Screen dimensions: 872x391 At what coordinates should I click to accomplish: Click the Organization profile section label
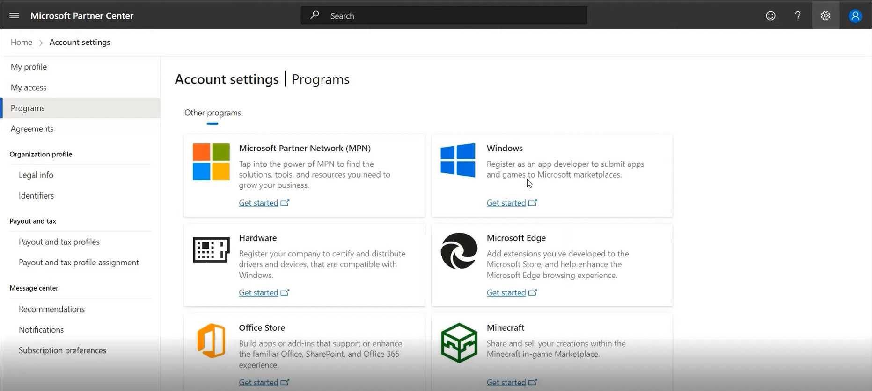pos(41,154)
